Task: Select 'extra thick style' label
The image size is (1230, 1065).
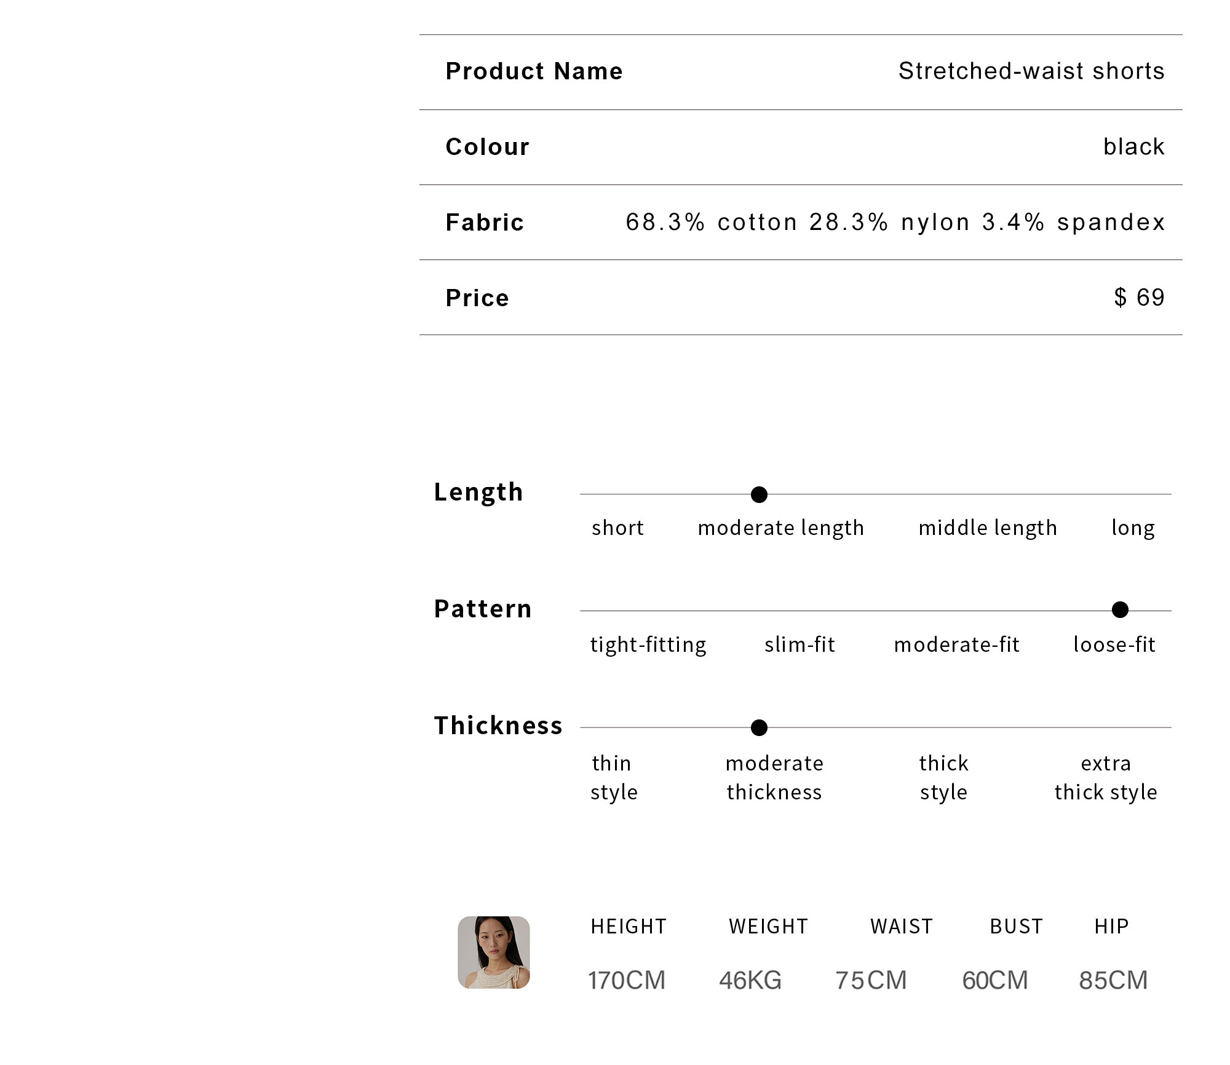Action: pyautogui.click(x=1106, y=778)
